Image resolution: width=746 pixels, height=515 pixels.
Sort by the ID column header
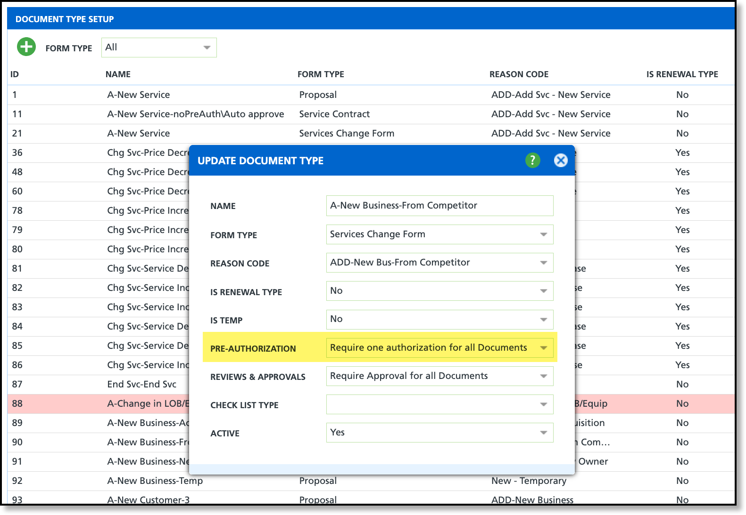pos(15,74)
